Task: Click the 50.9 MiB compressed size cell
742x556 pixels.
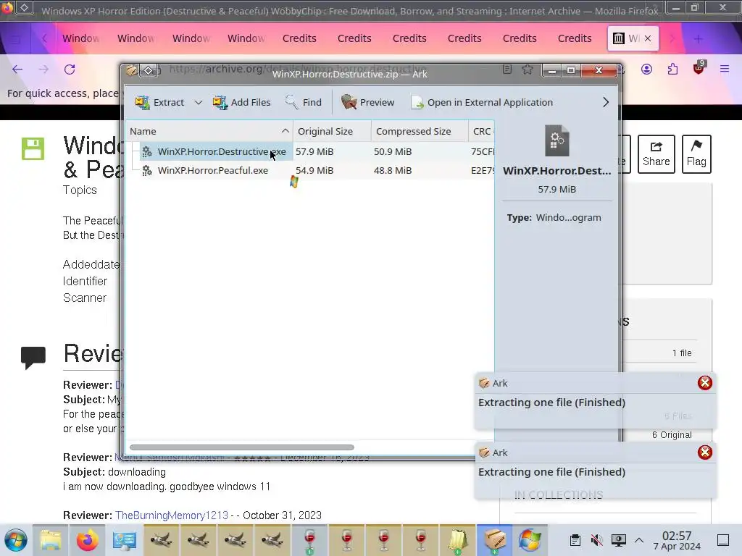Action: tap(393, 151)
